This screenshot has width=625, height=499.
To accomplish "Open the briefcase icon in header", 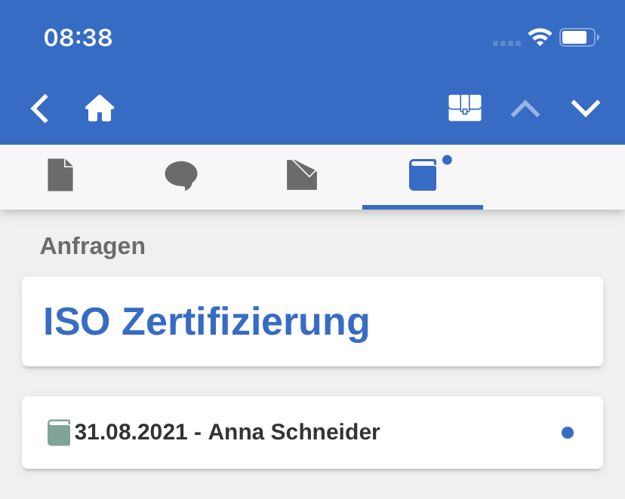I will (465, 108).
